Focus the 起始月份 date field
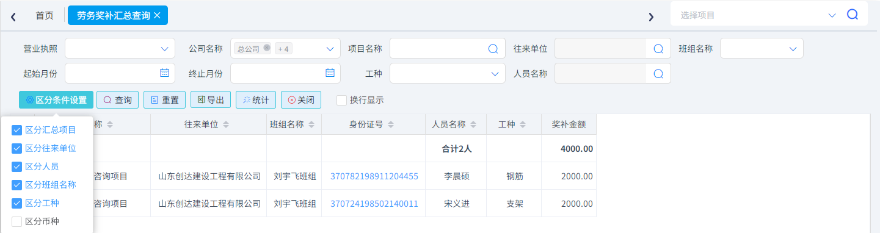The width and height of the screenshot is (880, 233). (120, 73)
